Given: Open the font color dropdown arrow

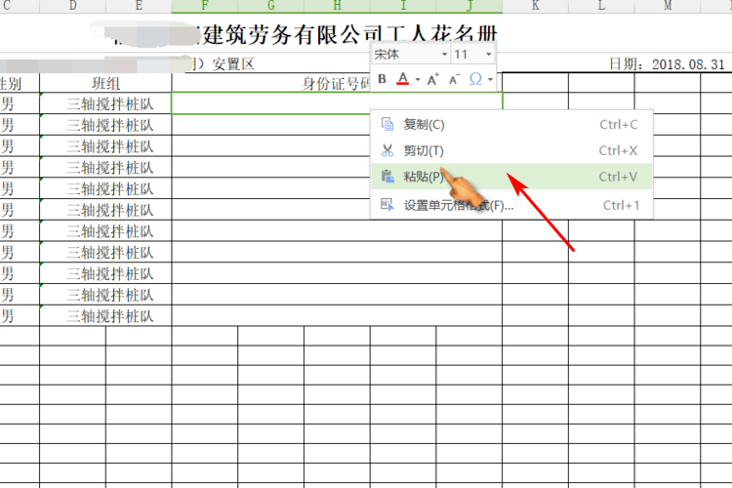Looking at the screenshot, I should click(x=418, y=79).
